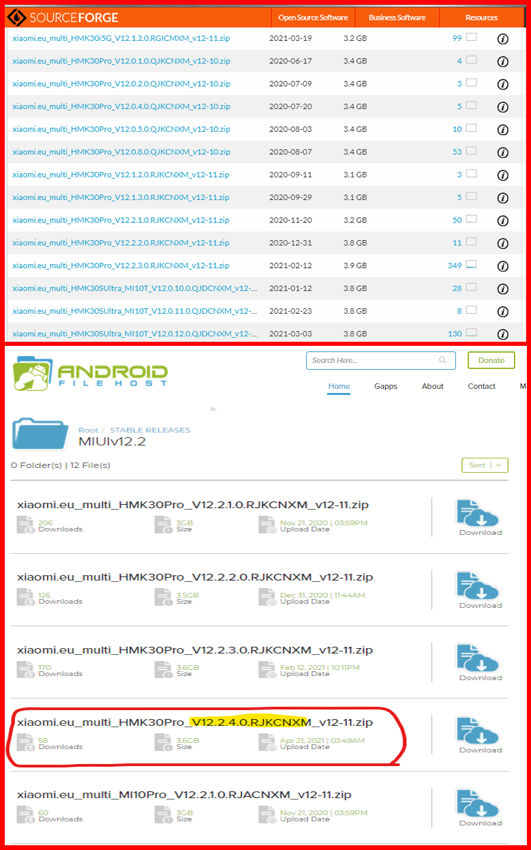Click the Donate button
Image resolution: width=531 pixels, height=850 pixels.
click(x=491, y=360)
